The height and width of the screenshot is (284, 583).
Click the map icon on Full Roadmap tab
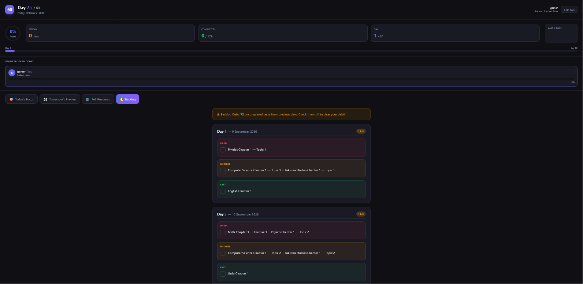[88, 99]
